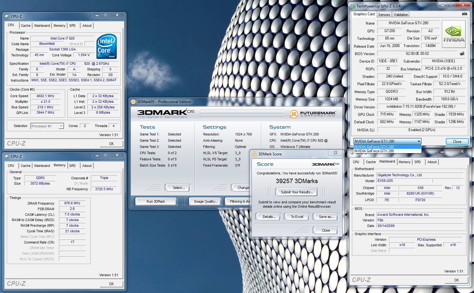This screenshot has width=474, height=293.
Task: Open Image Quality settings button
Action: [206, 201]
